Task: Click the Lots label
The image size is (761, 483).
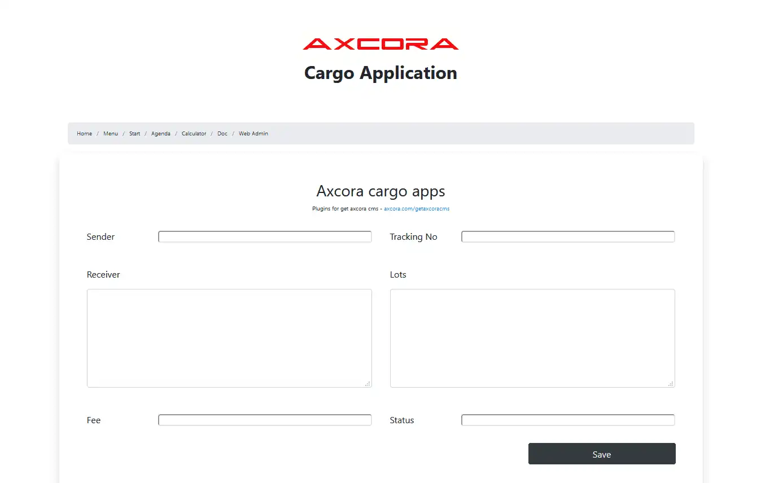Action: point(398,275)
